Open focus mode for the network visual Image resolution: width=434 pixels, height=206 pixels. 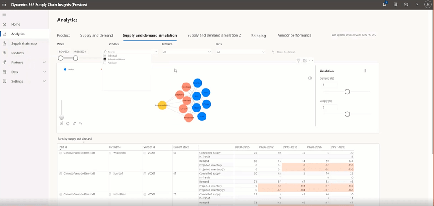(x=305, y=61)
